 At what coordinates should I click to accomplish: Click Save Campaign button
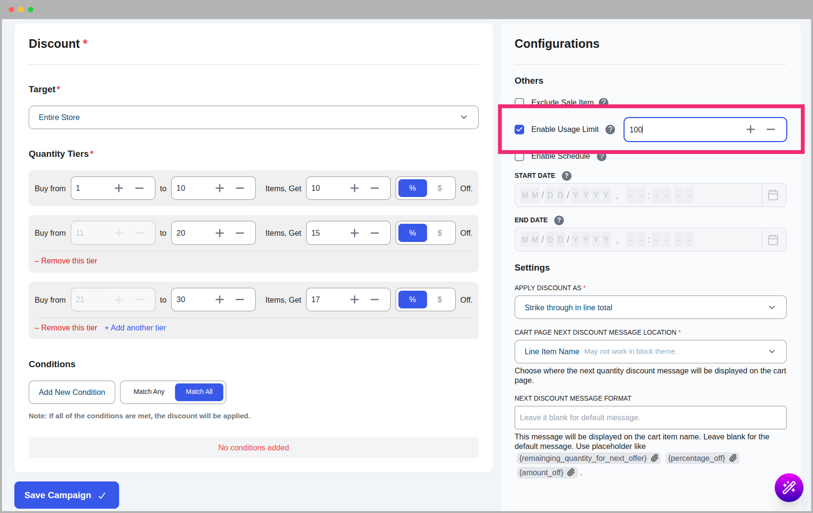click(66, 495)
